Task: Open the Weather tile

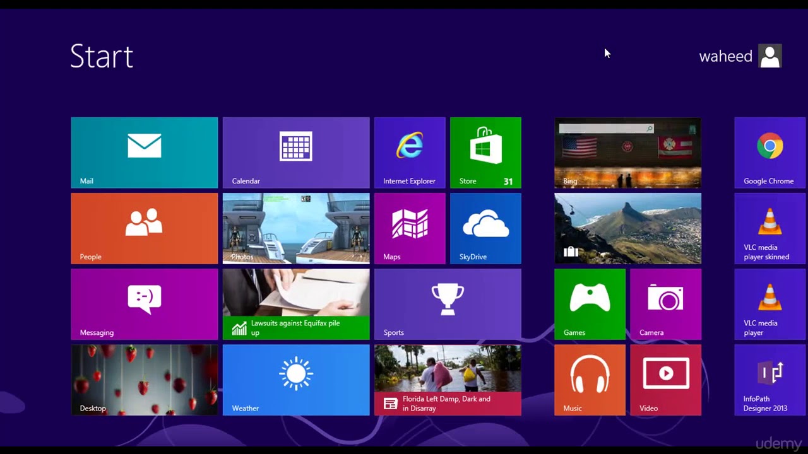Action: coord(296,380)
